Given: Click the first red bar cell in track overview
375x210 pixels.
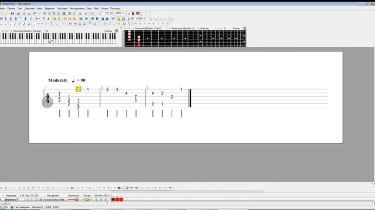Looking at the screenshot, I should point(113,199).
